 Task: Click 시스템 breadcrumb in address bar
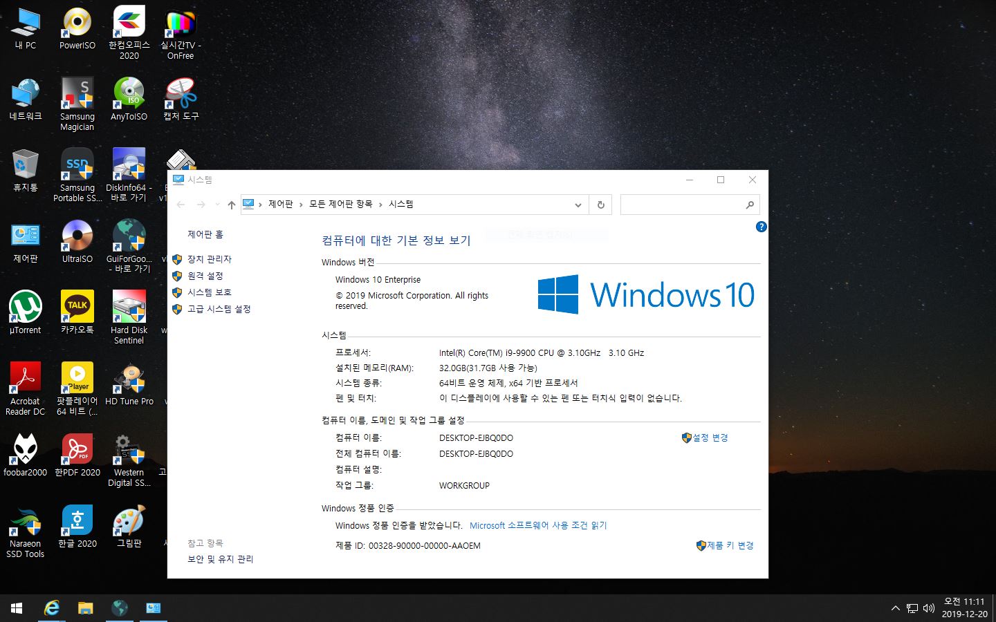(x=401, y=204)
